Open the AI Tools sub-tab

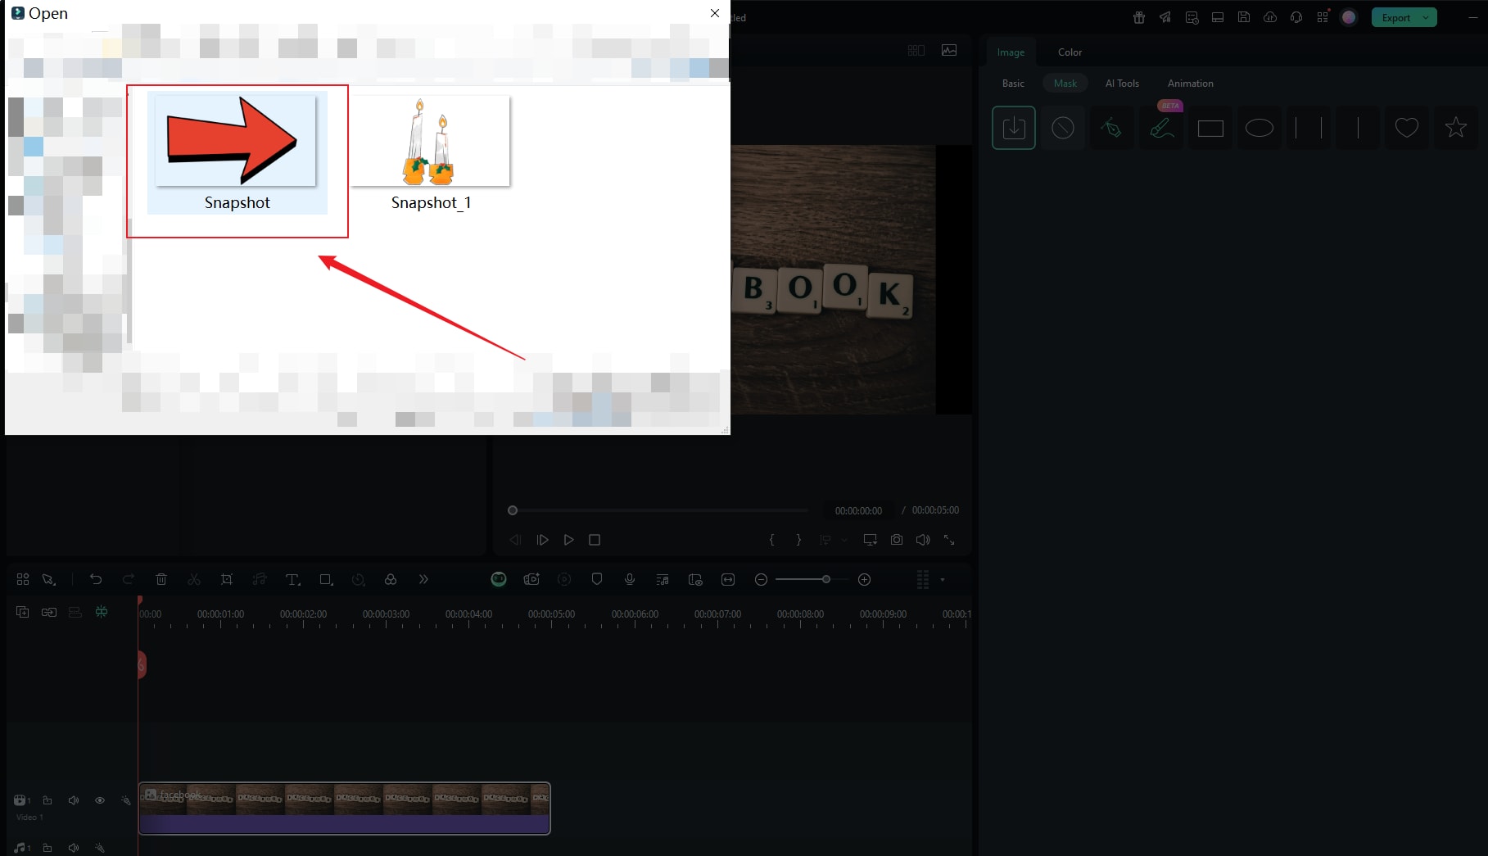coord(1122,83)
